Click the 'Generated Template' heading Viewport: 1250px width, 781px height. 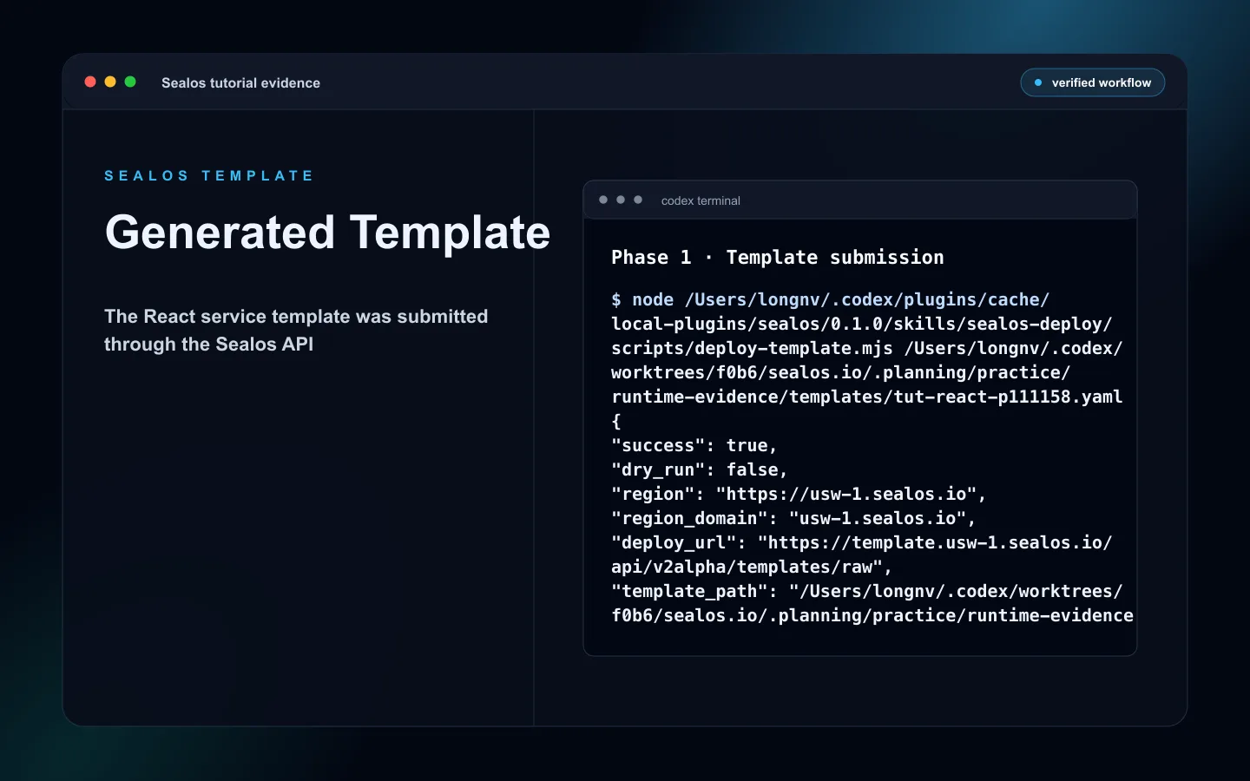pos(327,233)
